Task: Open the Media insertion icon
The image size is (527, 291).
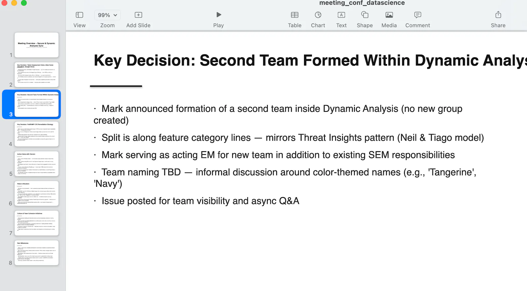Action: click(389, 15)
